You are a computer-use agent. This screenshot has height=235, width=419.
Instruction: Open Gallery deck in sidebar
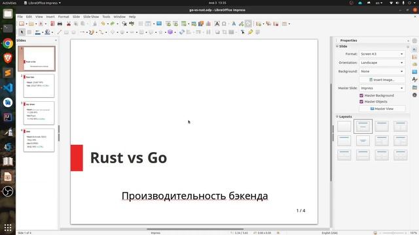tap(414, 87)
